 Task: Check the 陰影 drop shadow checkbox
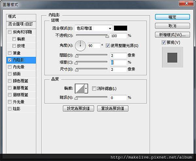[x=9, y=109]
